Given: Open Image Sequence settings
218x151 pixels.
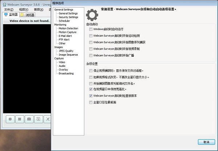Looking at the screenshot, I should (68, 55).
